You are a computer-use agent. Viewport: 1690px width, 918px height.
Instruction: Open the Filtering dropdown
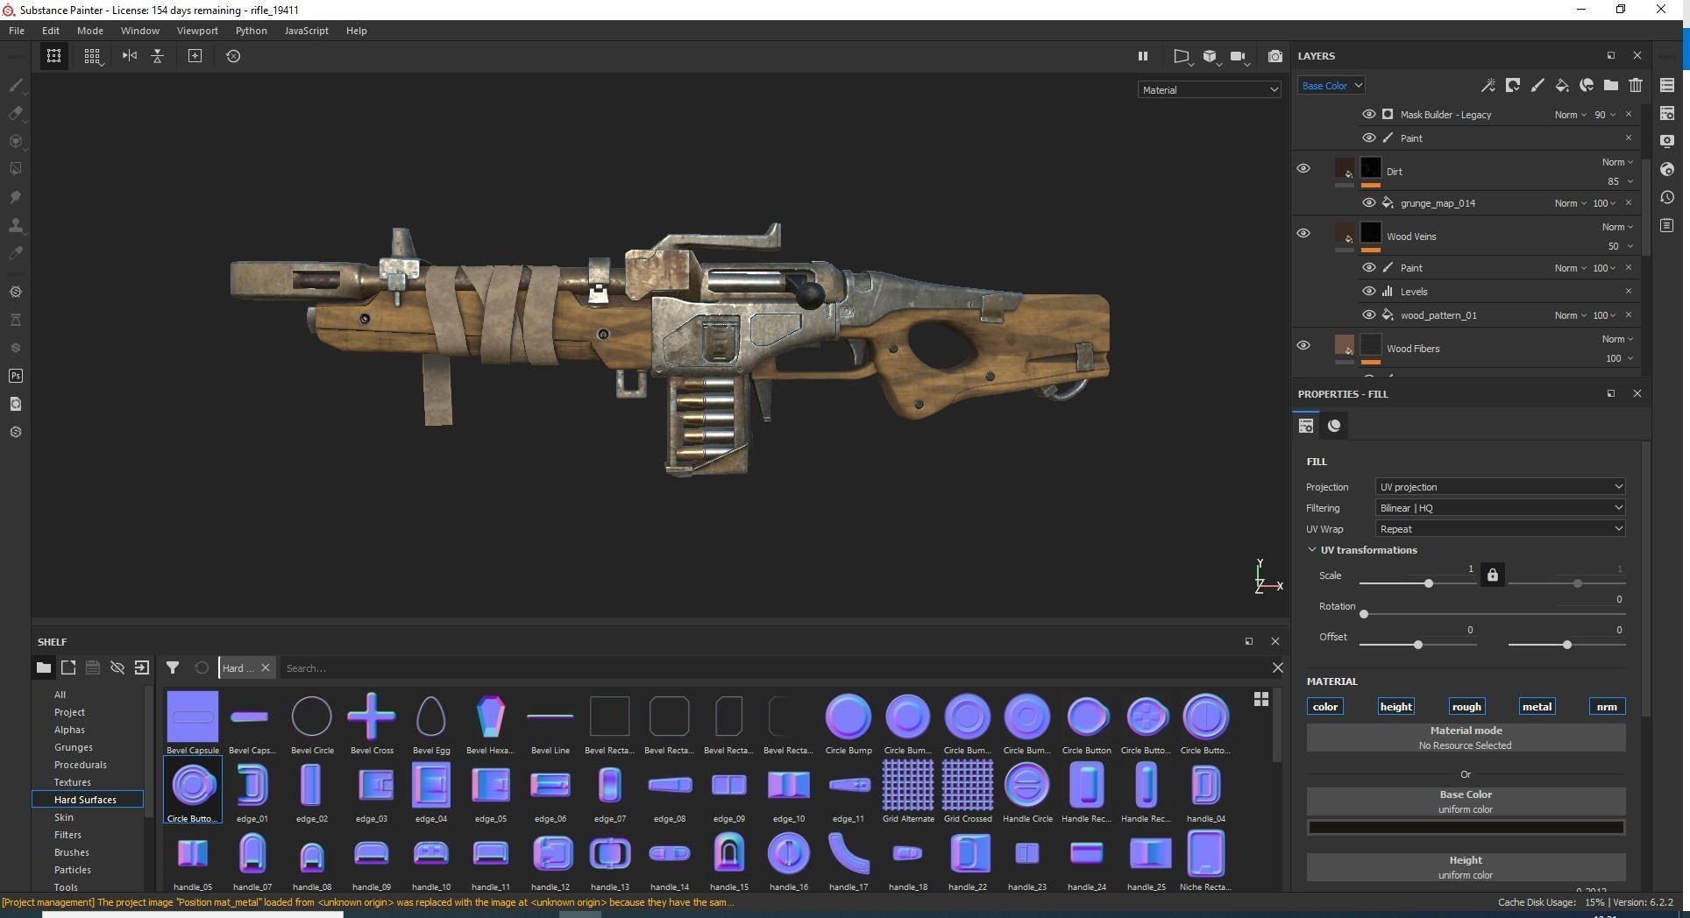(1500, 508)
